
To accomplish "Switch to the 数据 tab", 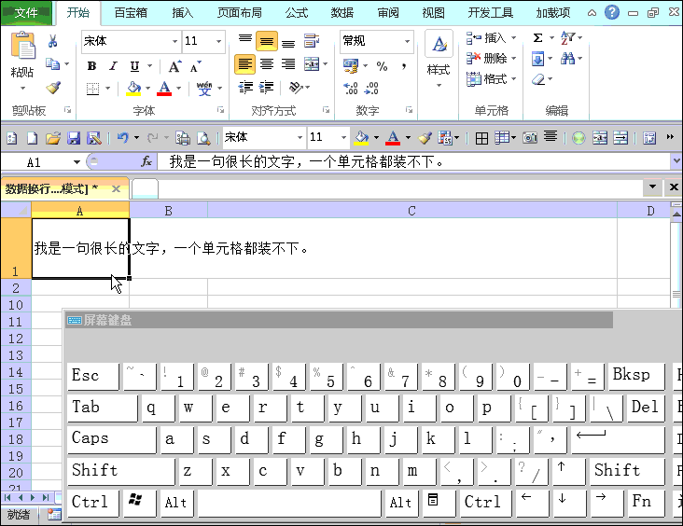I will click(x=341, y=13).
